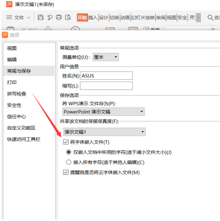Click the 姓名 field containing ASUS

coord(106,76)
